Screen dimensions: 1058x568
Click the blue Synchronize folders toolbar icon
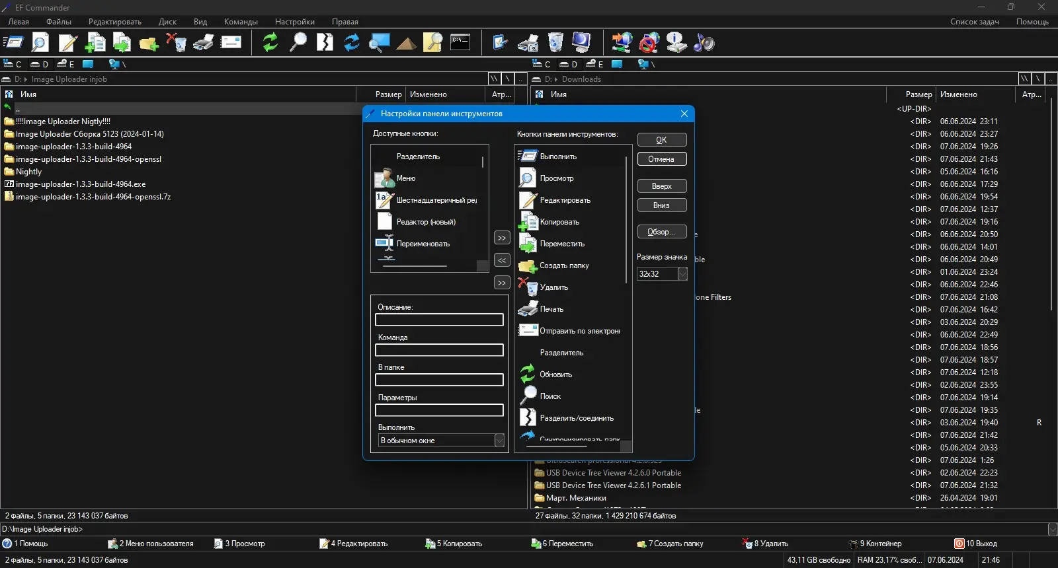352,43
